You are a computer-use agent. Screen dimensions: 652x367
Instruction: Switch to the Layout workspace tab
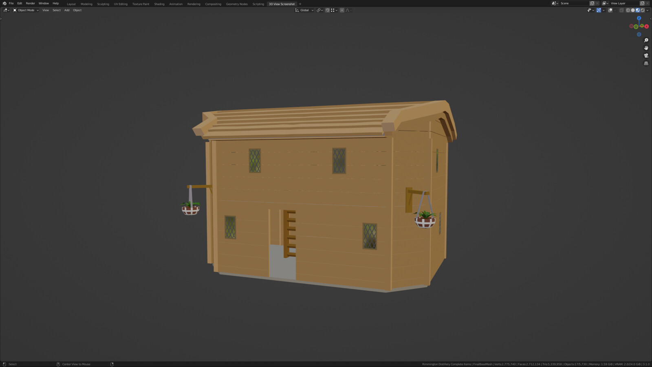click(71, 4)
